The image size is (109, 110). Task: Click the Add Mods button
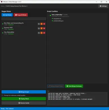tap(7, 15)
